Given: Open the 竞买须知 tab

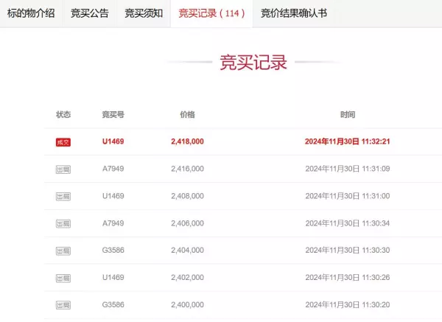Looking at the screenshot, I should [x=144, y=13].
